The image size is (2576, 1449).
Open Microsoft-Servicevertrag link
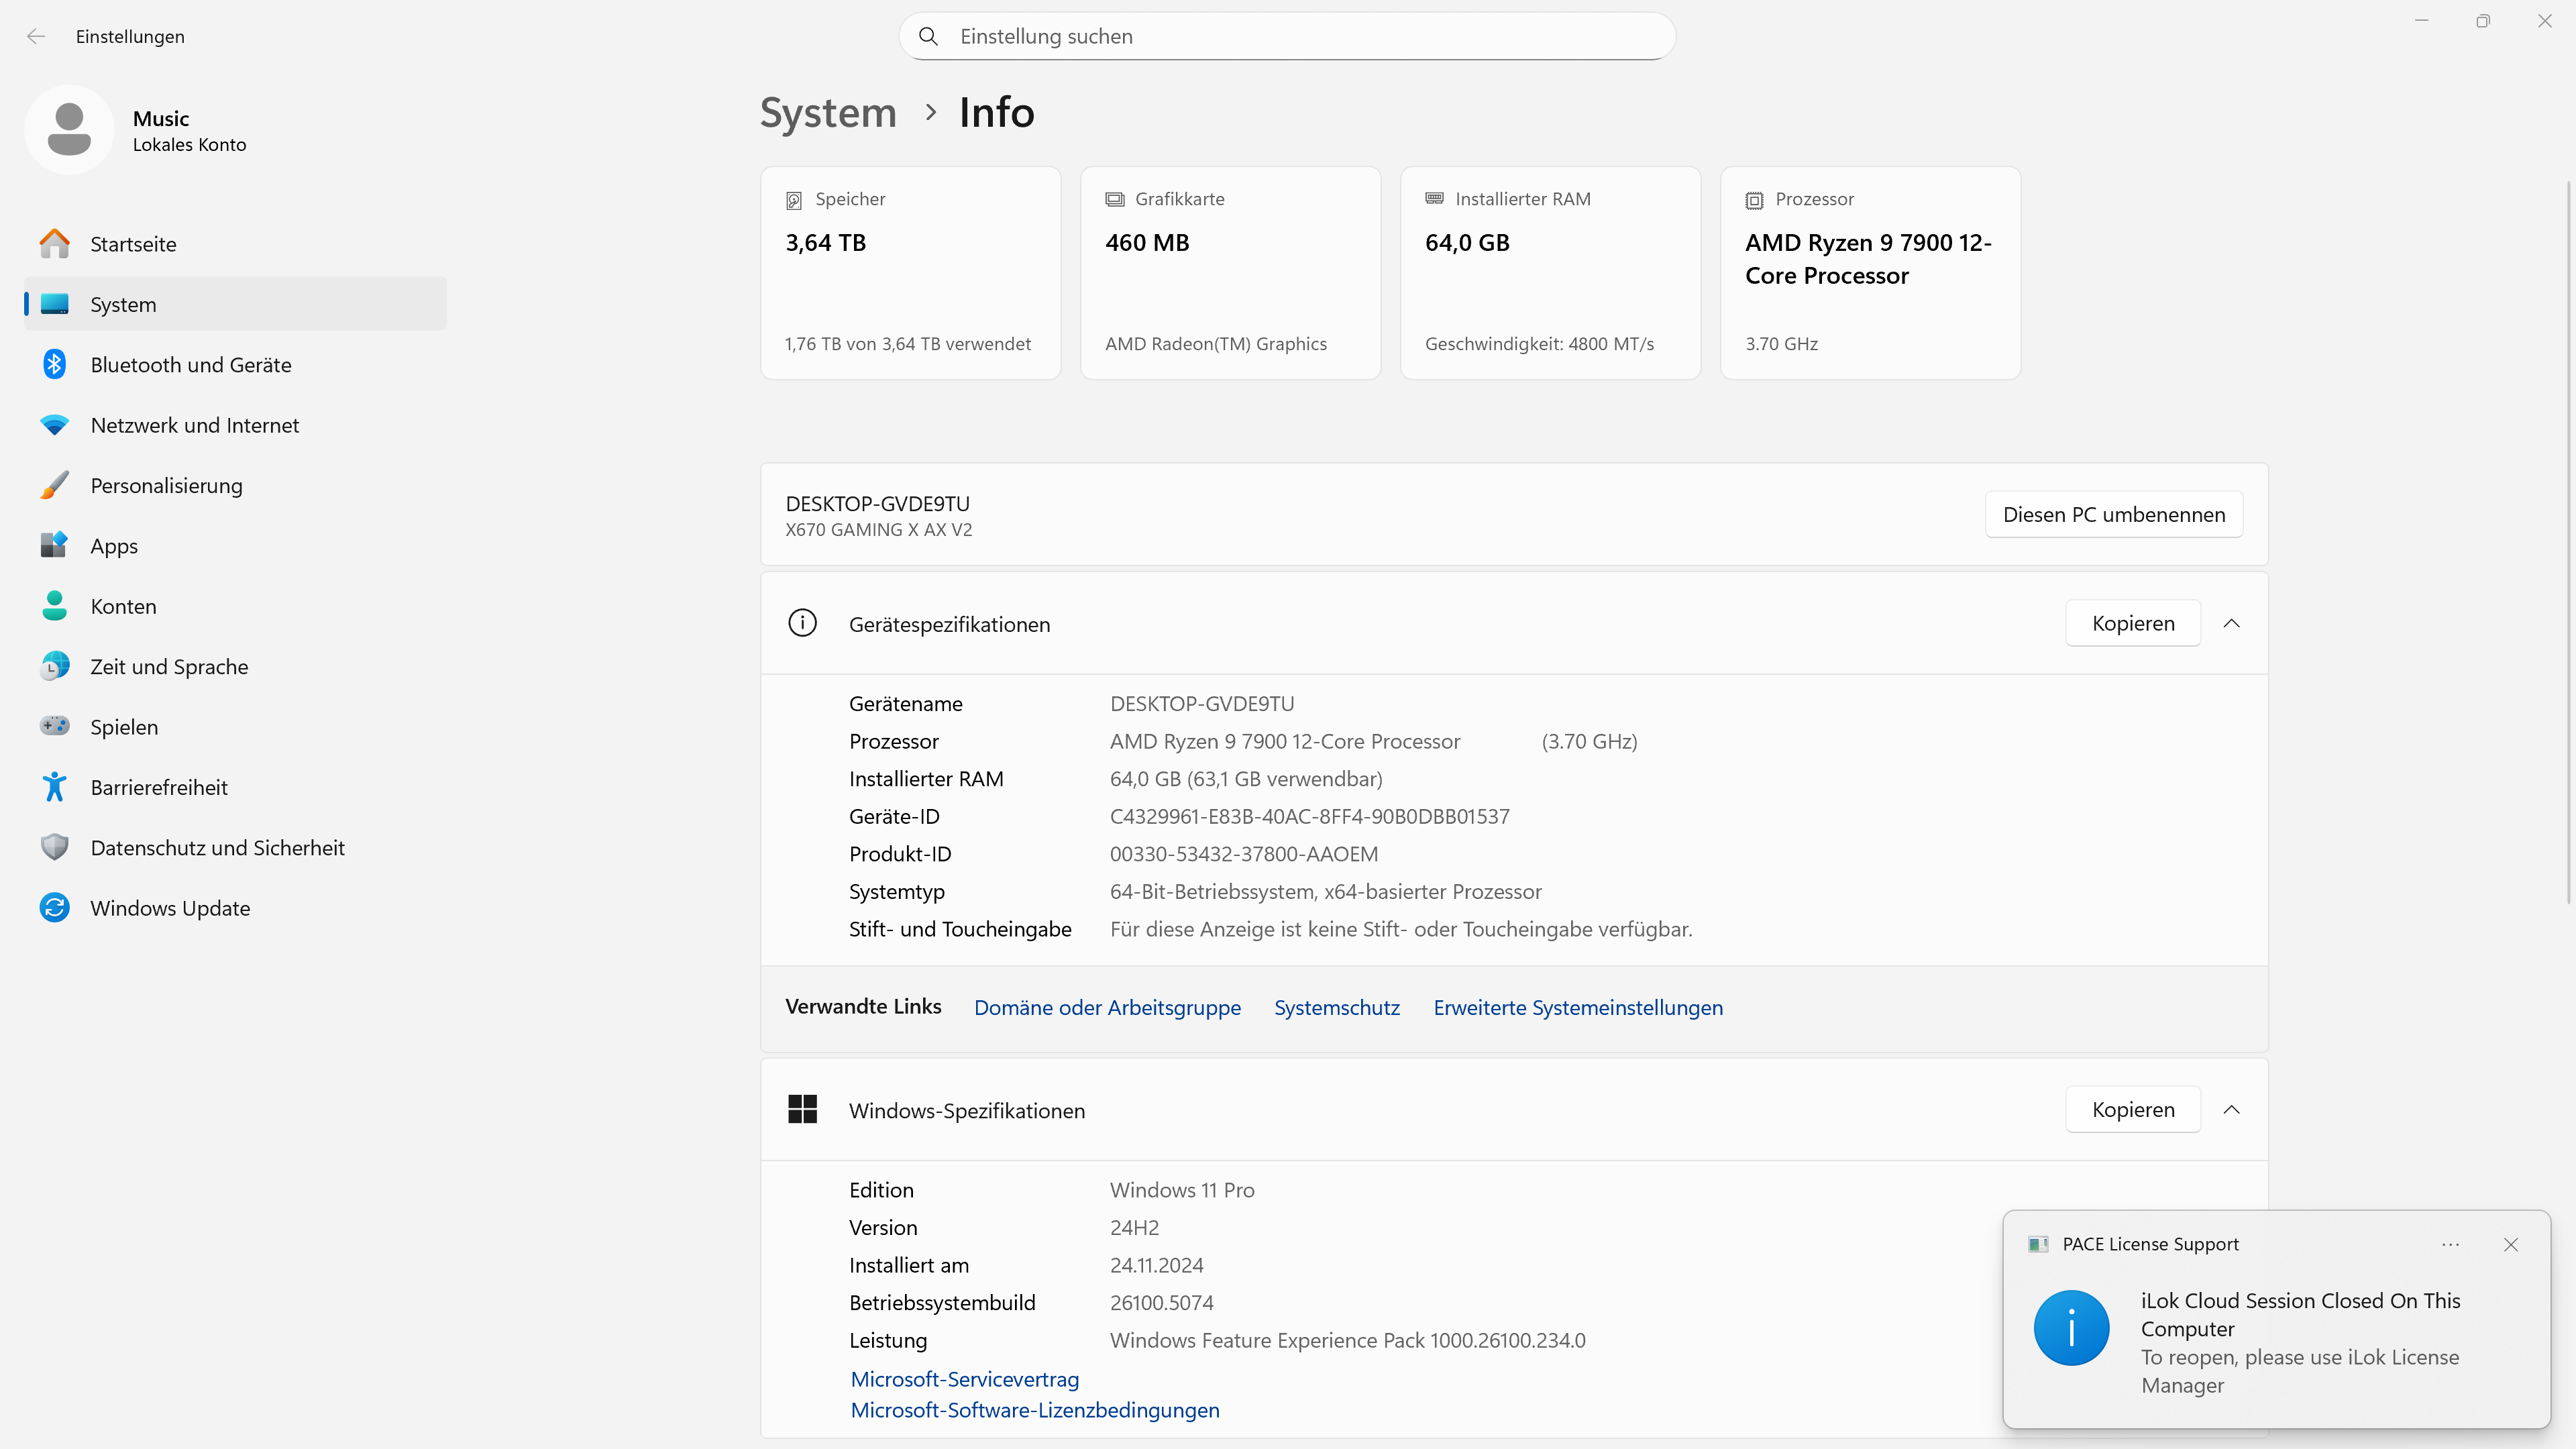pos(964,1379)
